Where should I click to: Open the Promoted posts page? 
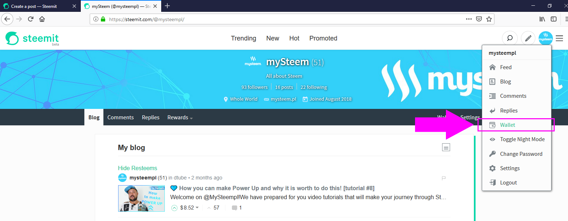[323, 38]
